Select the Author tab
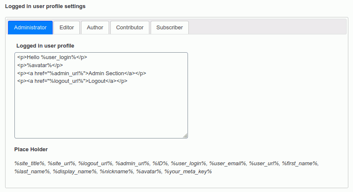The height and width of the screenshot is (192, 353). pyautogui.click(x=95, y=28)
